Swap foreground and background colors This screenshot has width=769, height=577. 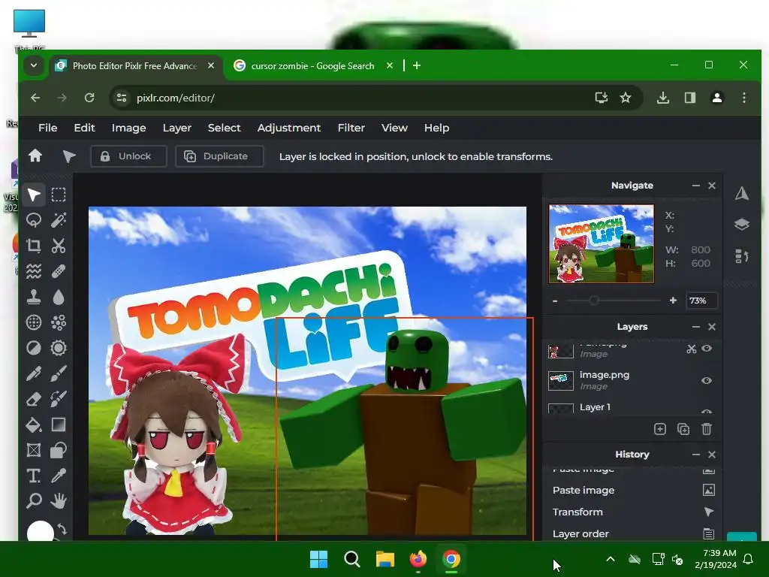62,529
